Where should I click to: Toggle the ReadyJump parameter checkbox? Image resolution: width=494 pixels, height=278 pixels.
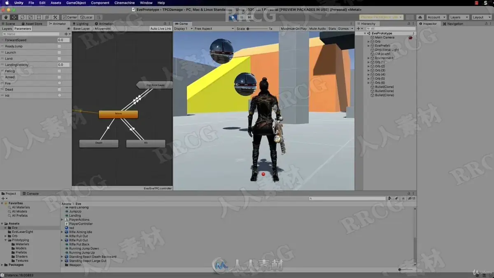[59, 46]
